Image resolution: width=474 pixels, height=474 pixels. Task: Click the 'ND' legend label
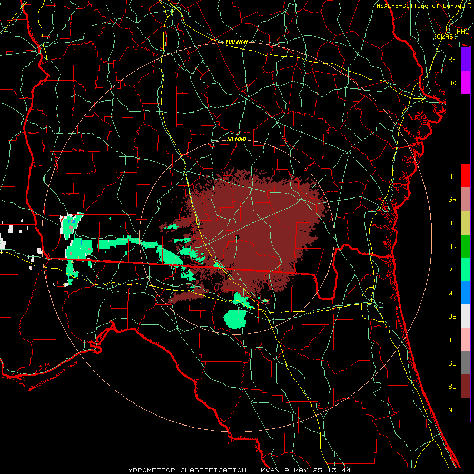click(x=452, y=410)
